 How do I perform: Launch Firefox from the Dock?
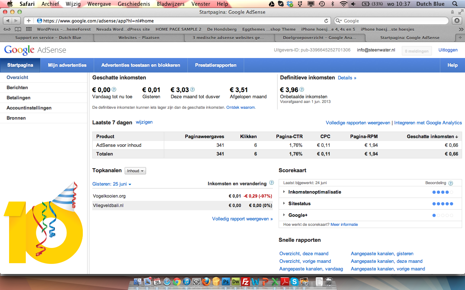(x=206, y=282)
